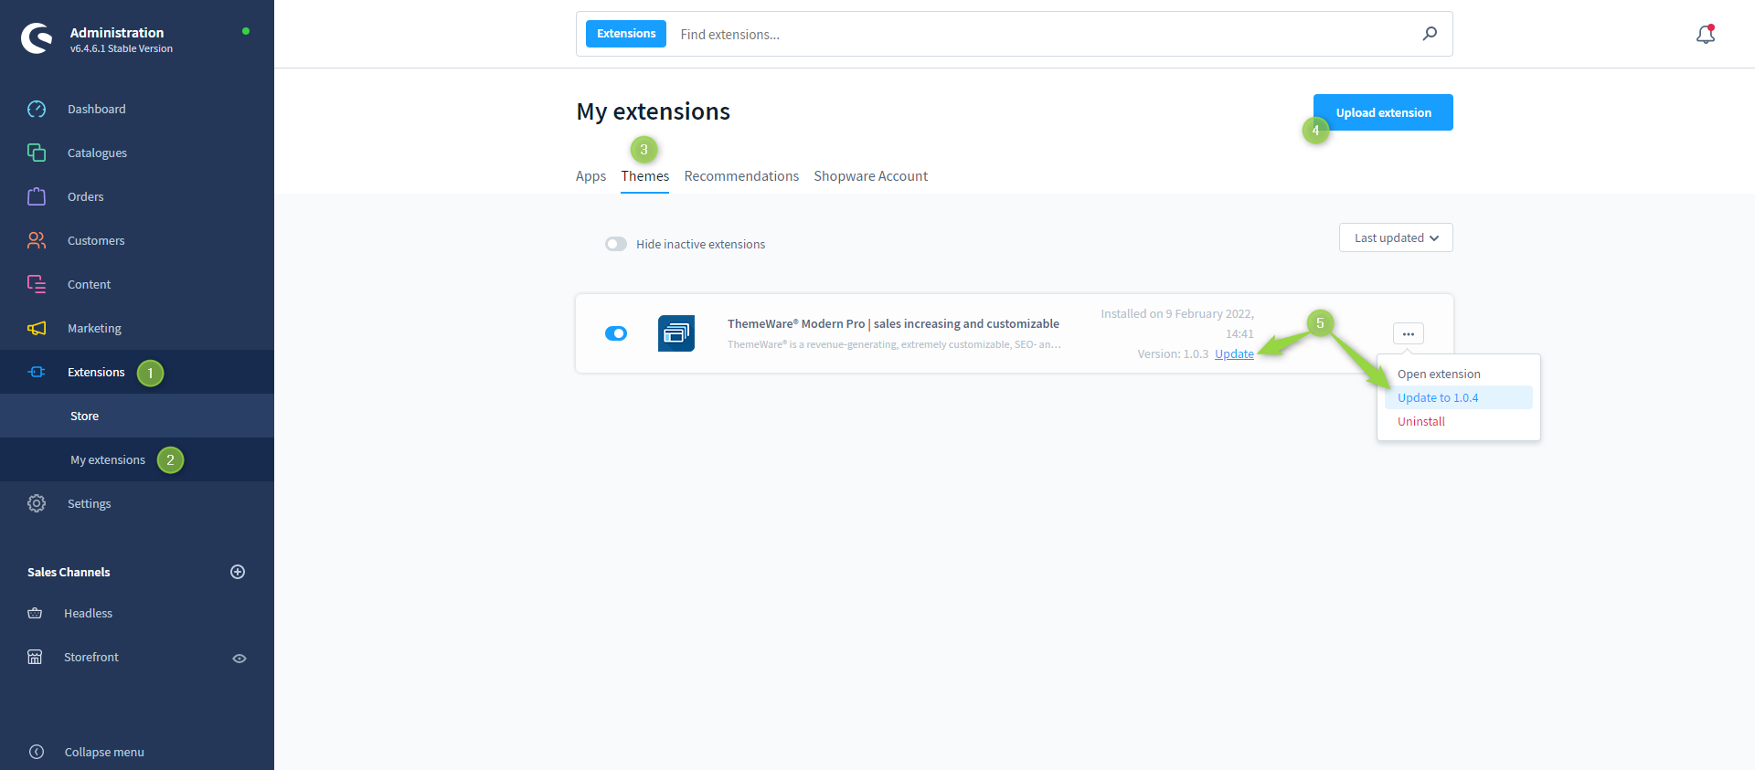This screenshot has width=1755, height=770.
Task: Click the Collapse menu arrow icon
Action: click(x=37, y=752)
